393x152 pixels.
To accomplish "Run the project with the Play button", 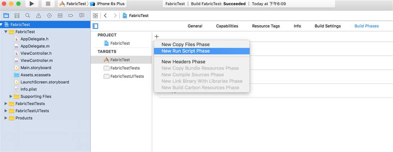I will click(32, 4).
